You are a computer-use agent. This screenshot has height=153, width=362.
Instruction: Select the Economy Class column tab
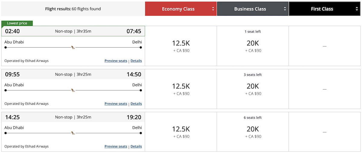click(x=181, y=9)
